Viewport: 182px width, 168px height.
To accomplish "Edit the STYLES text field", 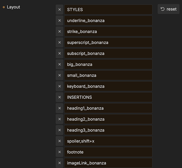I will 108,9.
